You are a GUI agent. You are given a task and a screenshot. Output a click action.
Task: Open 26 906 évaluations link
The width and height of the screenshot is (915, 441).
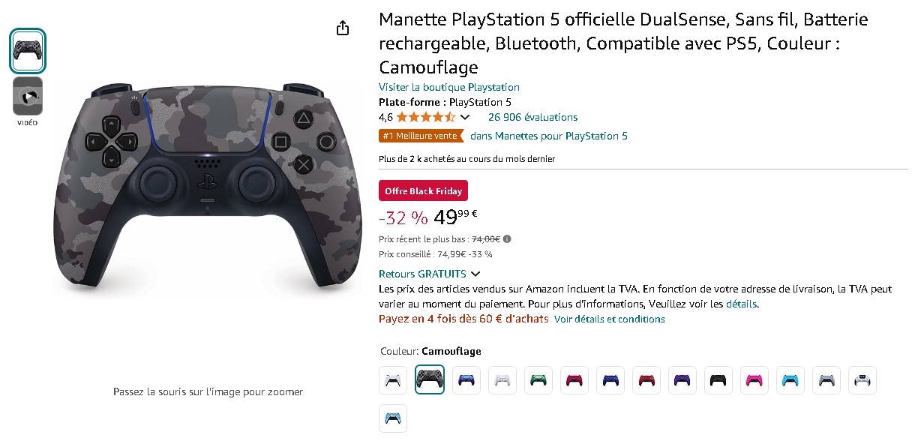tap(532, 117)
